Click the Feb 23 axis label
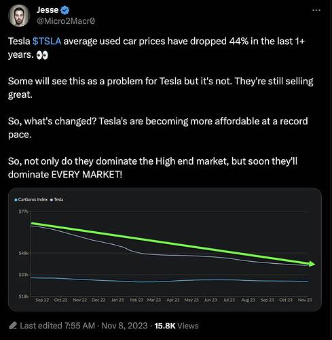The image size is (332, 340). click(136, 300)
